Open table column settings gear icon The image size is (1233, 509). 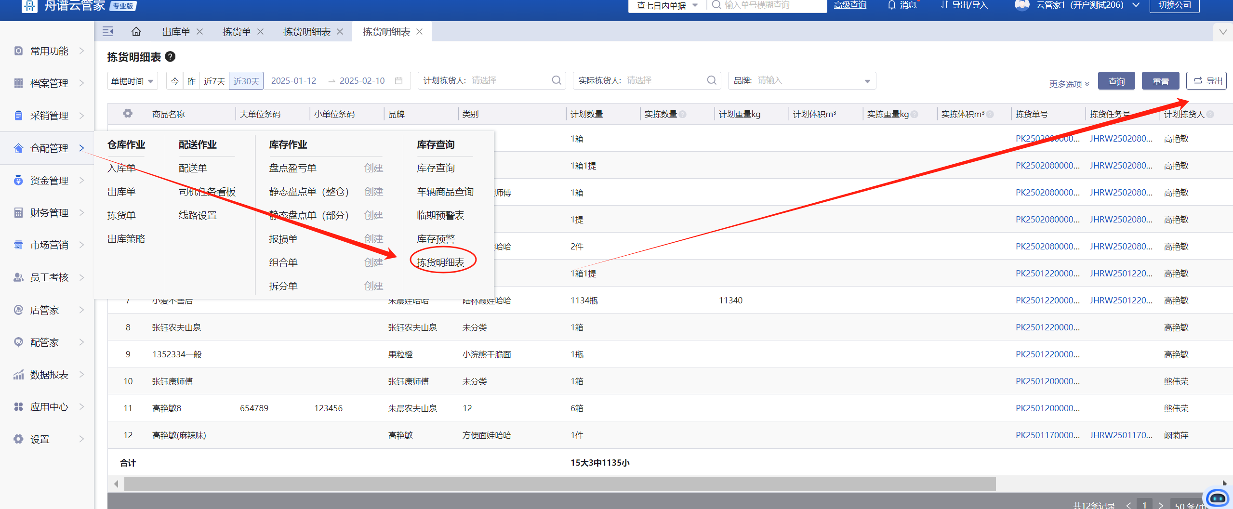[128, 114]
